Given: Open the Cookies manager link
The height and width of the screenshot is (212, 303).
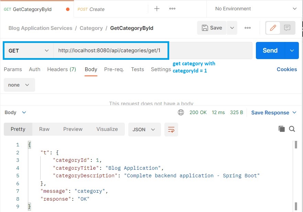Looking at the screenshot, I should pyautogui.click(x=287, y=69).
